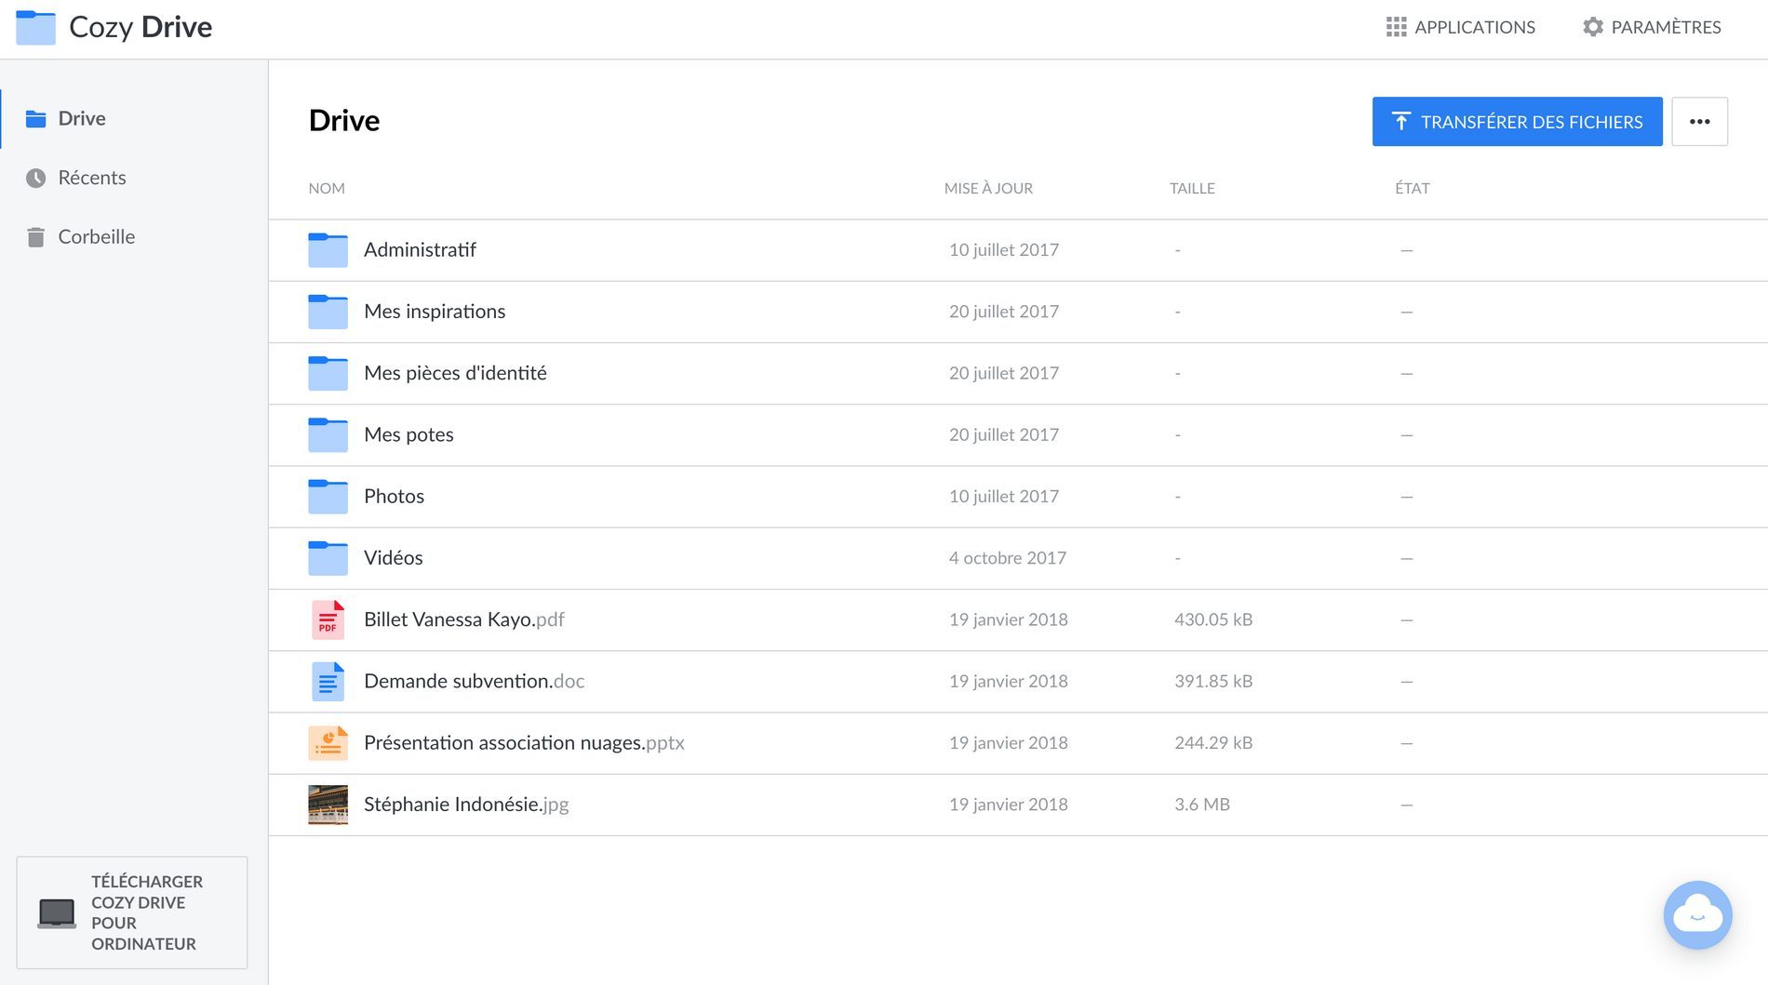The width and height of the screenshot is (1768, 985).
Task: Go to Récents in the sidebar
Action: [x=91, y=178]
